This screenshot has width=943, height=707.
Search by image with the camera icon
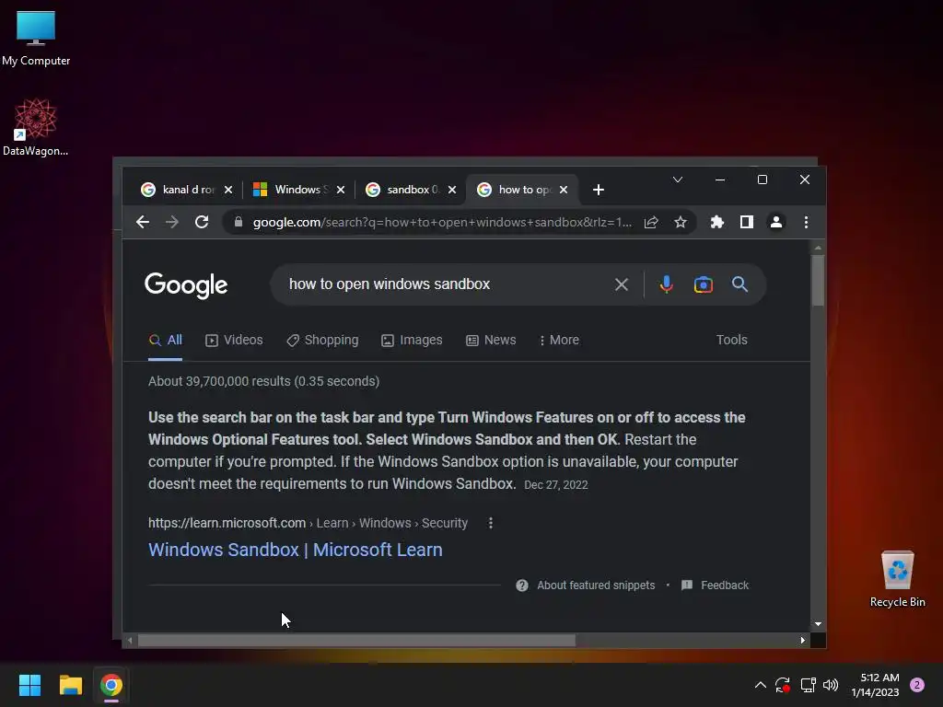(x=703, y=284)
